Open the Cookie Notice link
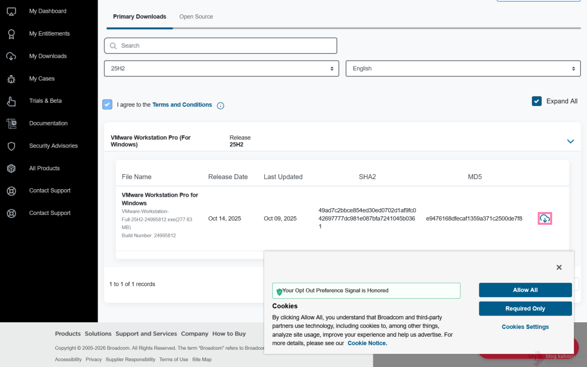 (x=367, y=343)
